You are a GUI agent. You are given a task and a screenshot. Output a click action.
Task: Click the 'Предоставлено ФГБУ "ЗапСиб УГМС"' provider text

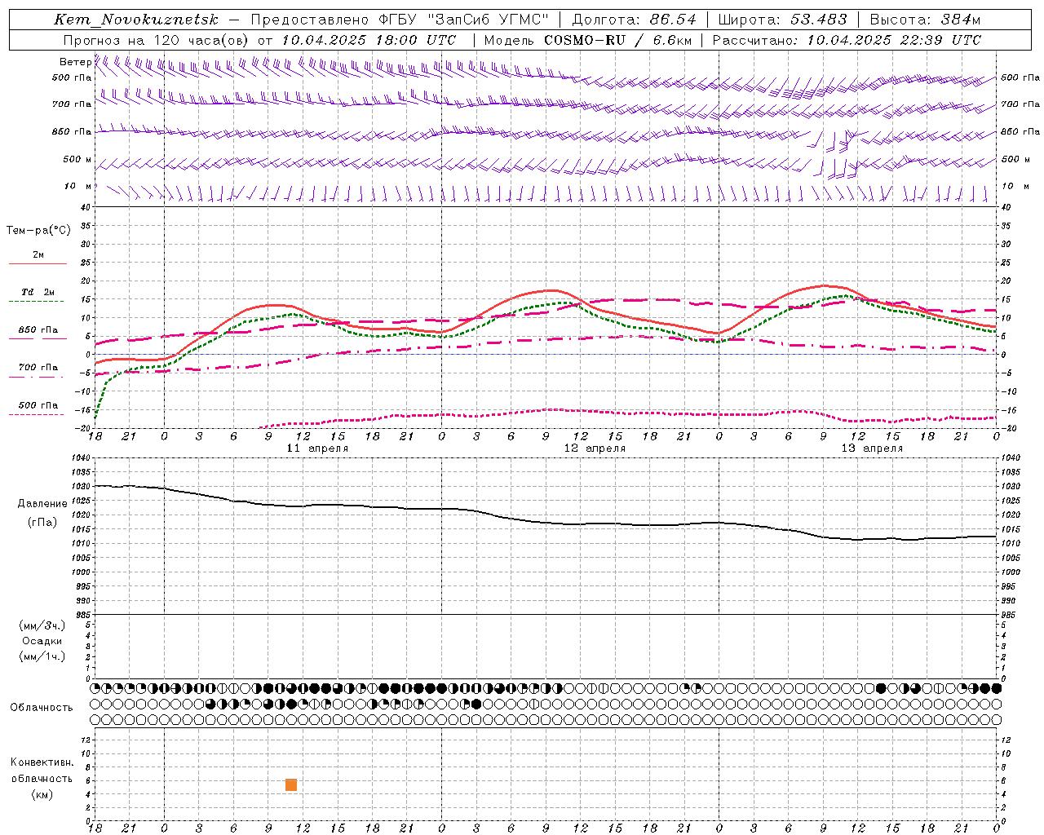click(x=400, y=20)
